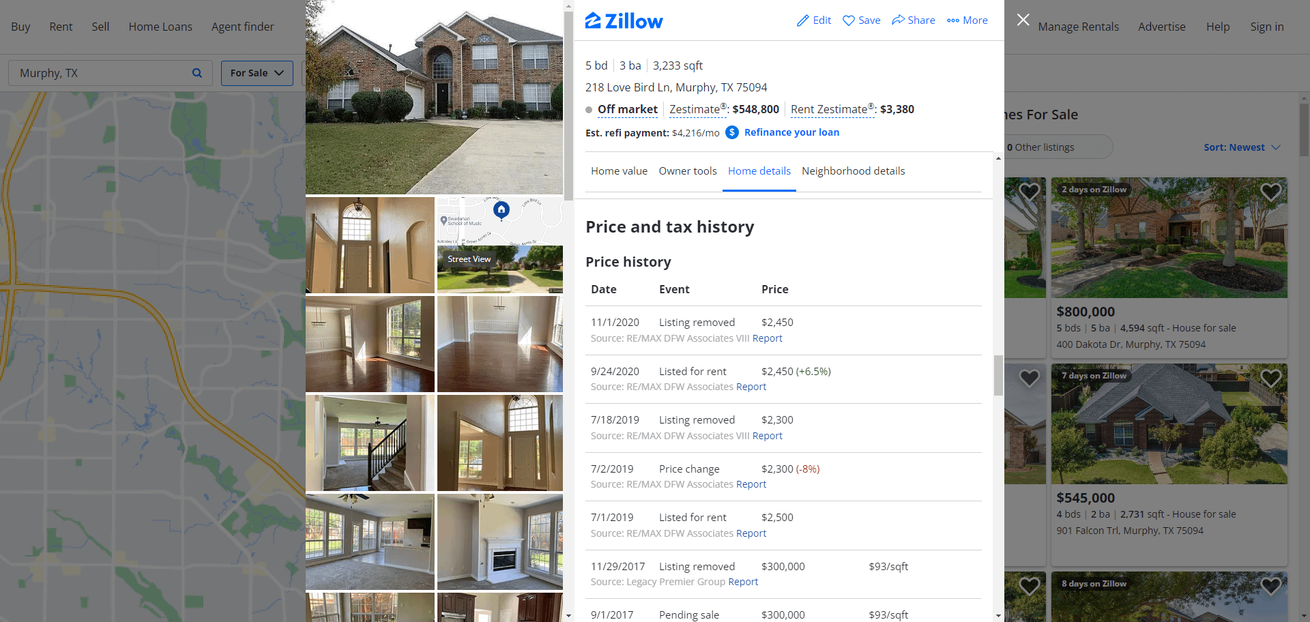The height and width of the screenshot is (622, 1310).
Task: Click the dollar refinance icon
Action: pos(732,132)
